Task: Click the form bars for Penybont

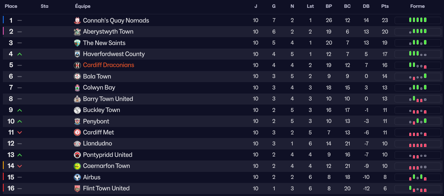Action: click(417, 121)
